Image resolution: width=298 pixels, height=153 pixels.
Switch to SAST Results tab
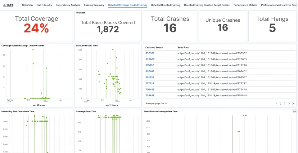tap(44, 5)
